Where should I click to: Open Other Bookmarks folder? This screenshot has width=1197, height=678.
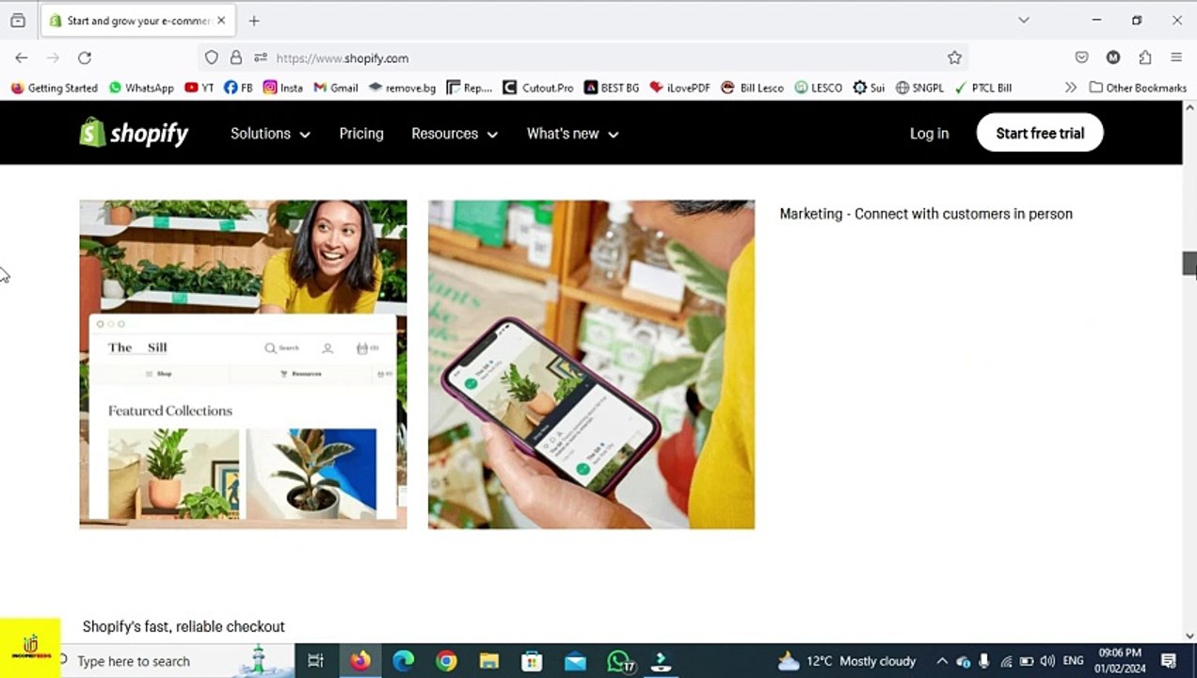tap(1138, 88)
